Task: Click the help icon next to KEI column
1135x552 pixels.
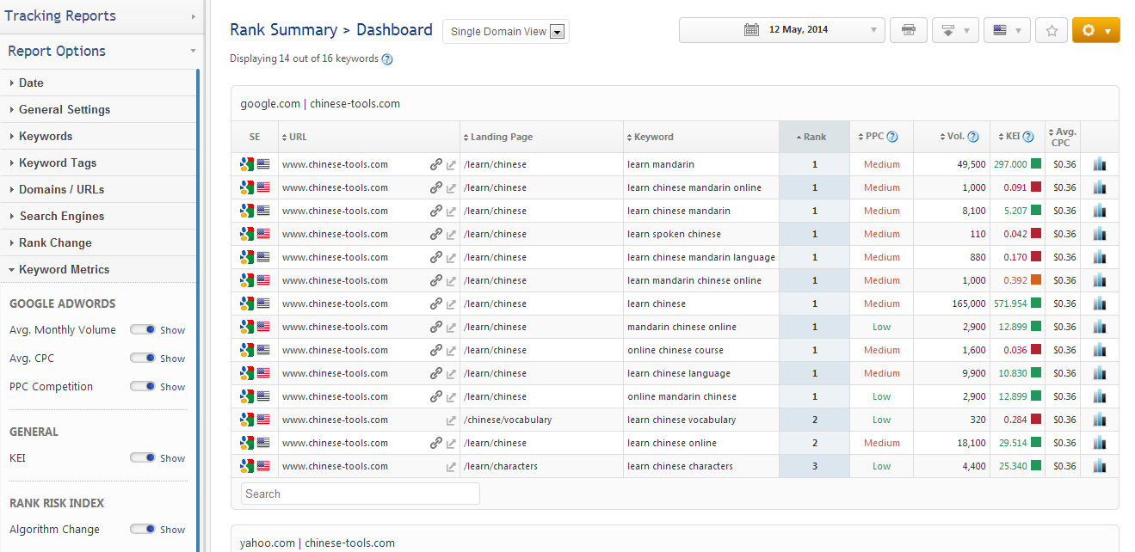Action: pos(1028,137)
